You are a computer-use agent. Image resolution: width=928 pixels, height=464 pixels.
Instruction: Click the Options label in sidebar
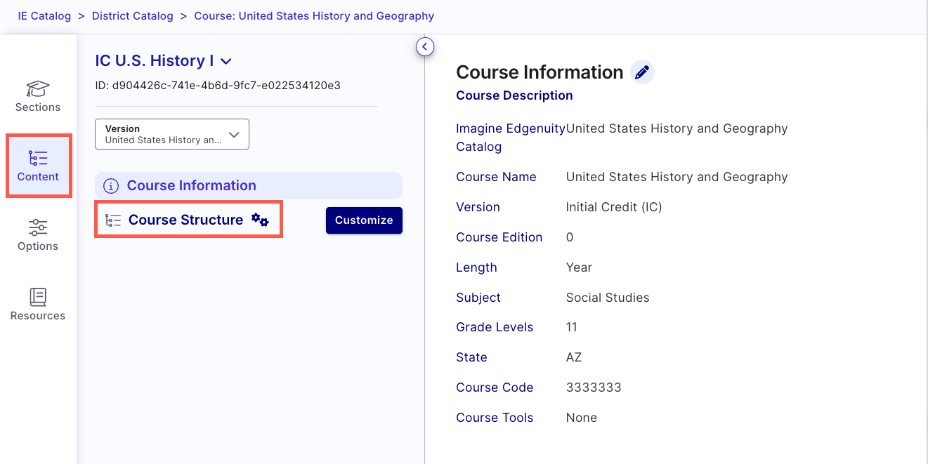(x=38, y=246)
